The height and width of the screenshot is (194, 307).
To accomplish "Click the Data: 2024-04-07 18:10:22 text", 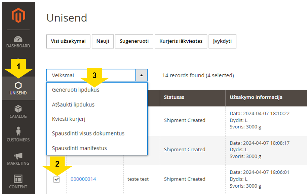I will tap(260, 114).
